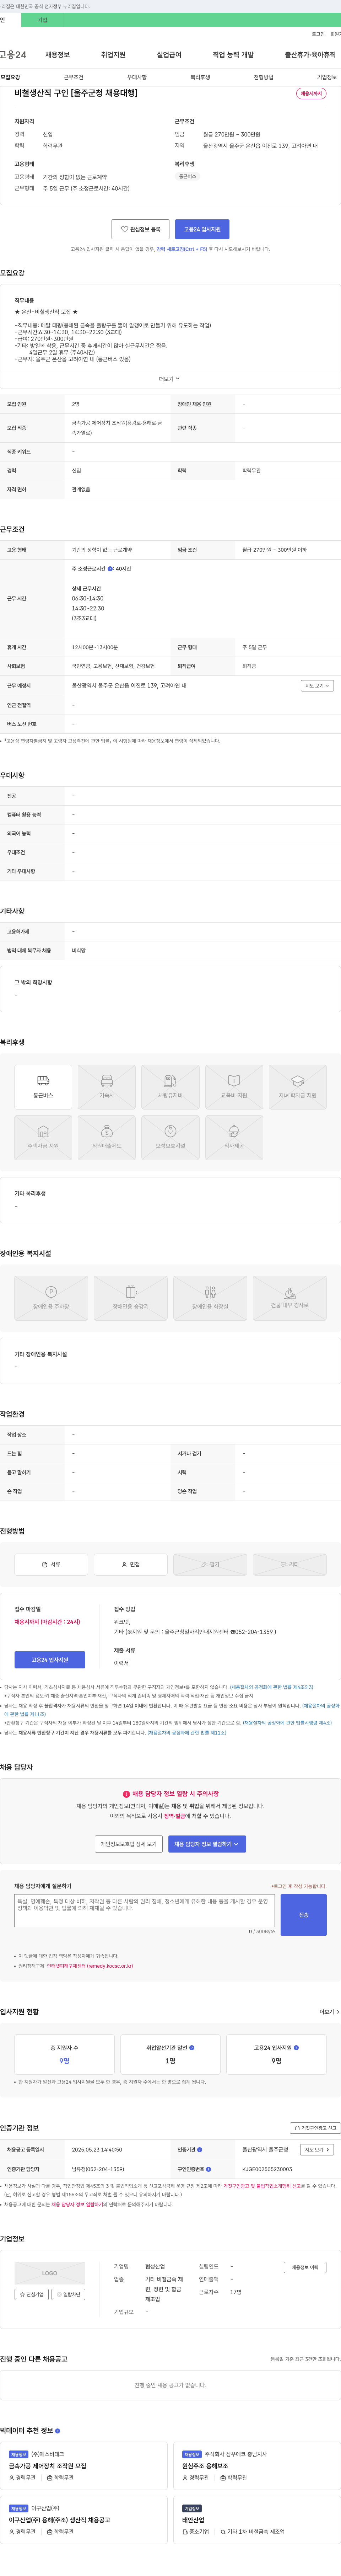The height and width of the screenshot is (2576, 341).
Task: Click the 면접 selection method box
Action: tap(131, 1564)
